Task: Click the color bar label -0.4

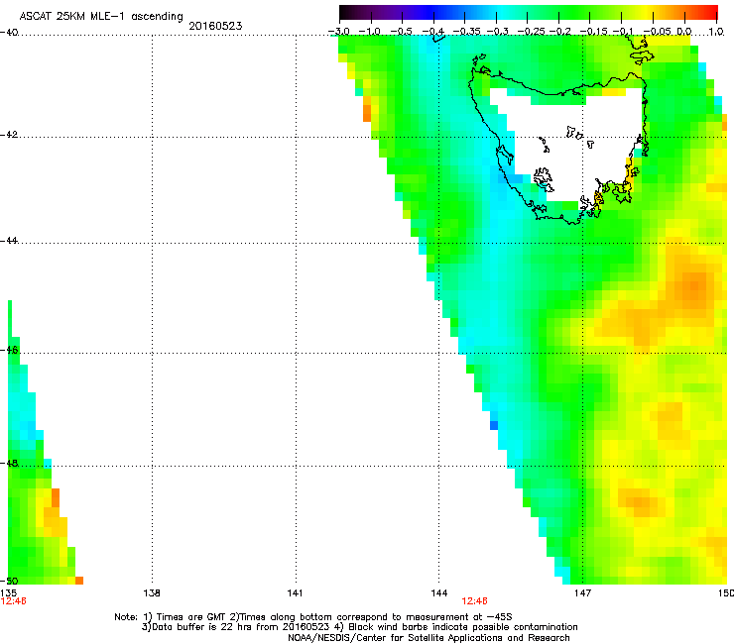Action: coord(433,32)
